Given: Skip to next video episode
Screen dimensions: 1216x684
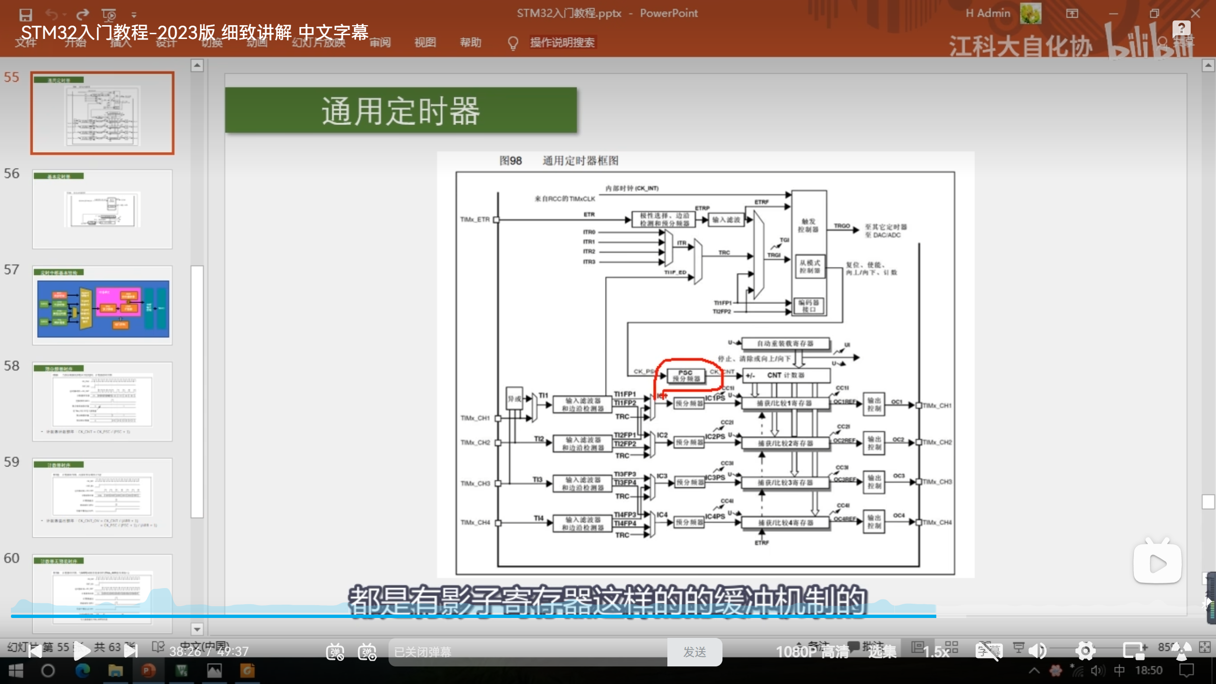Looking at the screenshot, I should tap(131, 651).
